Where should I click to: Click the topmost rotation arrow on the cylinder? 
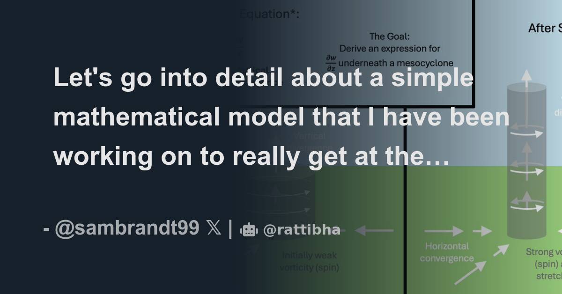coord(527,133)
